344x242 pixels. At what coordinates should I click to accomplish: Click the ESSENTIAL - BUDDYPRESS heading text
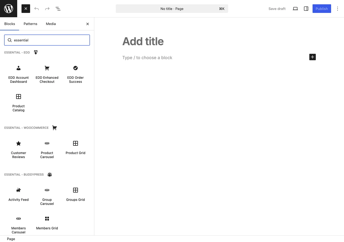click(24, 175)
